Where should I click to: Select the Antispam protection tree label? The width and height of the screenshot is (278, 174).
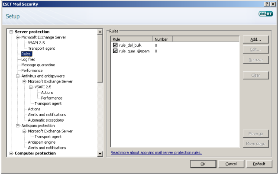tap(38, 126)
